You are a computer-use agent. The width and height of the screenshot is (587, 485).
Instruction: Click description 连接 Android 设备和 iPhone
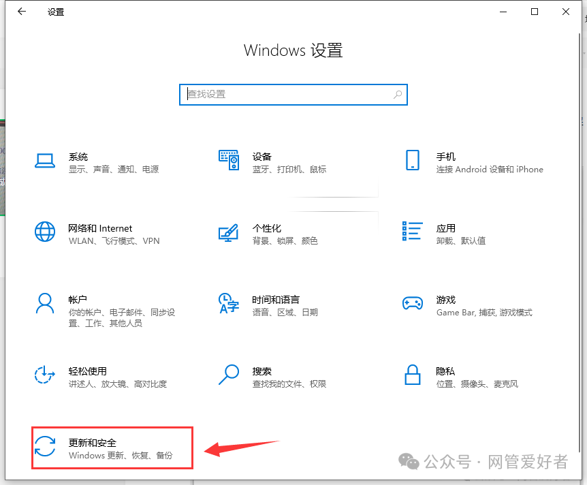click(x=490, y=170)
